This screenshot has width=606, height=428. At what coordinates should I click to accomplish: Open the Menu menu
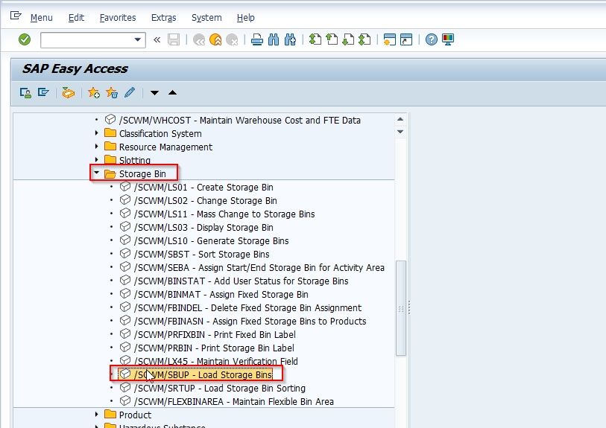(x=41, y=18)
